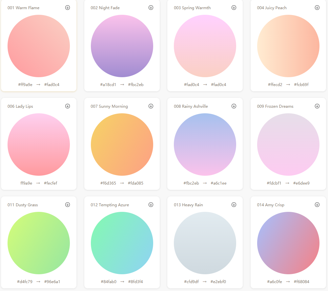Download the Rainy Ashville gradient

(234, 106)
